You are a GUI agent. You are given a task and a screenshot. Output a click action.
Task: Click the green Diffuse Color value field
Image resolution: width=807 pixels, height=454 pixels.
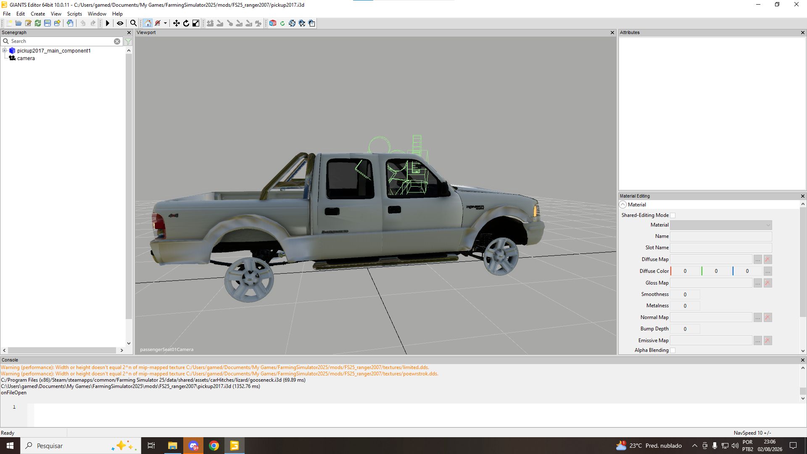click(717, 271)
